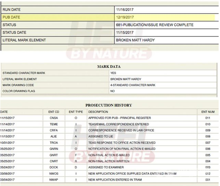Select the highlighted PUB DATE label
The height and width of the screenshot is (186, 220).
click(x=11, y=17)
